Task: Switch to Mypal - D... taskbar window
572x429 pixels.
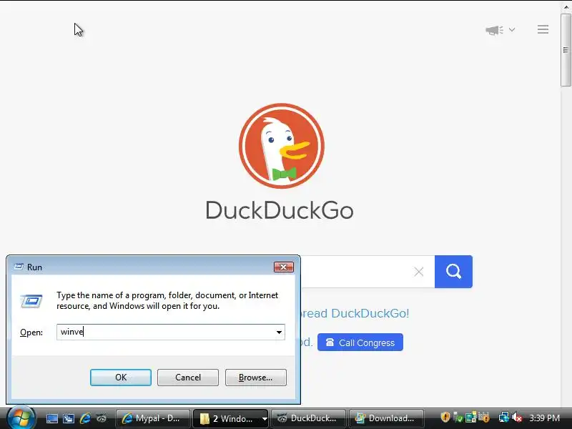Action: click(153, 418)
